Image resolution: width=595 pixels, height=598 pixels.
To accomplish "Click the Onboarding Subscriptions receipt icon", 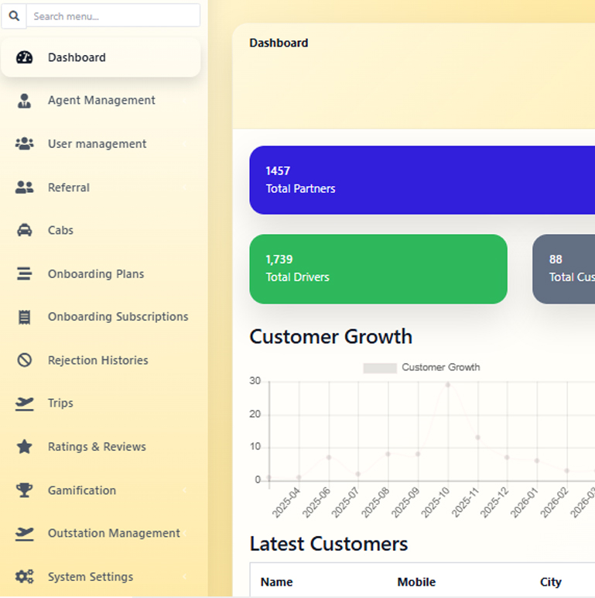I will 25,317.
